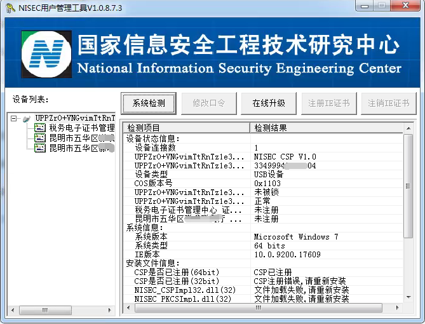
Task: Click the 0x1103 value
Action: [267, 184]
